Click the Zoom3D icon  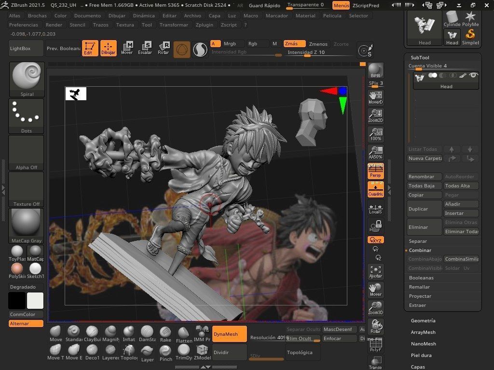(x=375, y=308)
